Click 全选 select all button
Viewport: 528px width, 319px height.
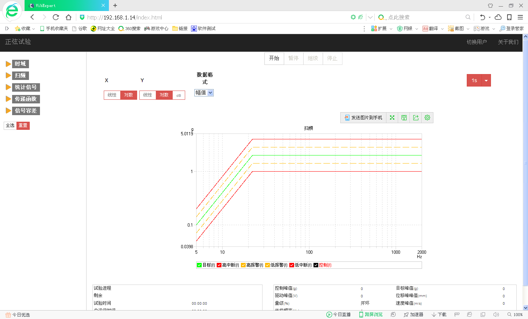pyautogui.click(x=10, y=125)
